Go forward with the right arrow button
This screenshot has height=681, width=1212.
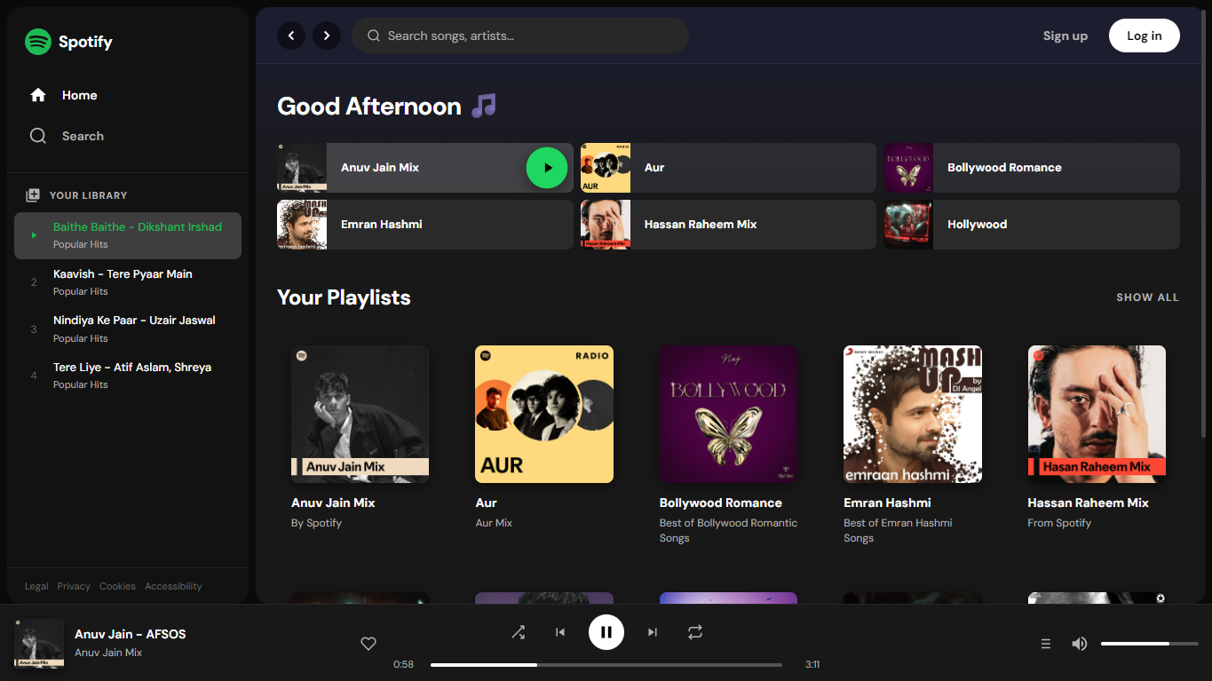[x=327, y=36]
